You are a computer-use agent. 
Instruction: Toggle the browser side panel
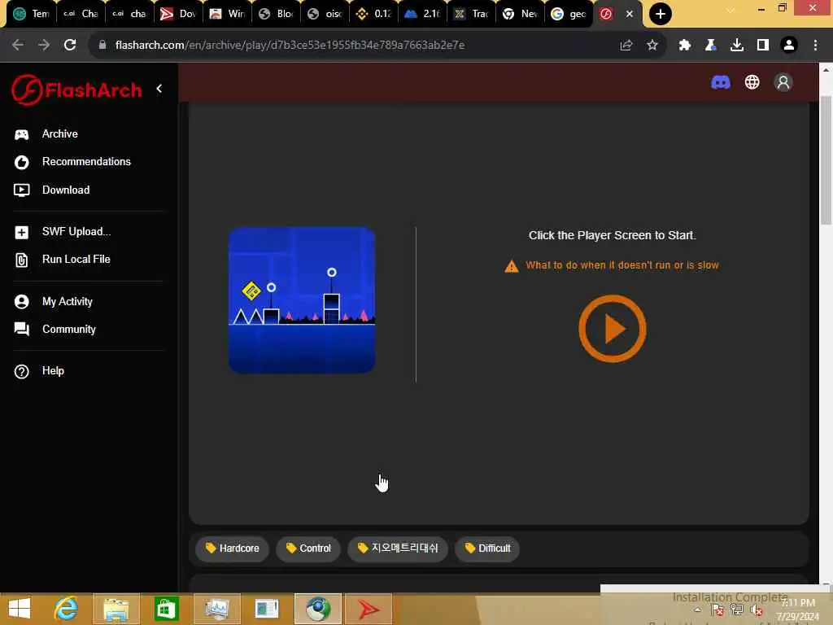click(x=763, y=46)
